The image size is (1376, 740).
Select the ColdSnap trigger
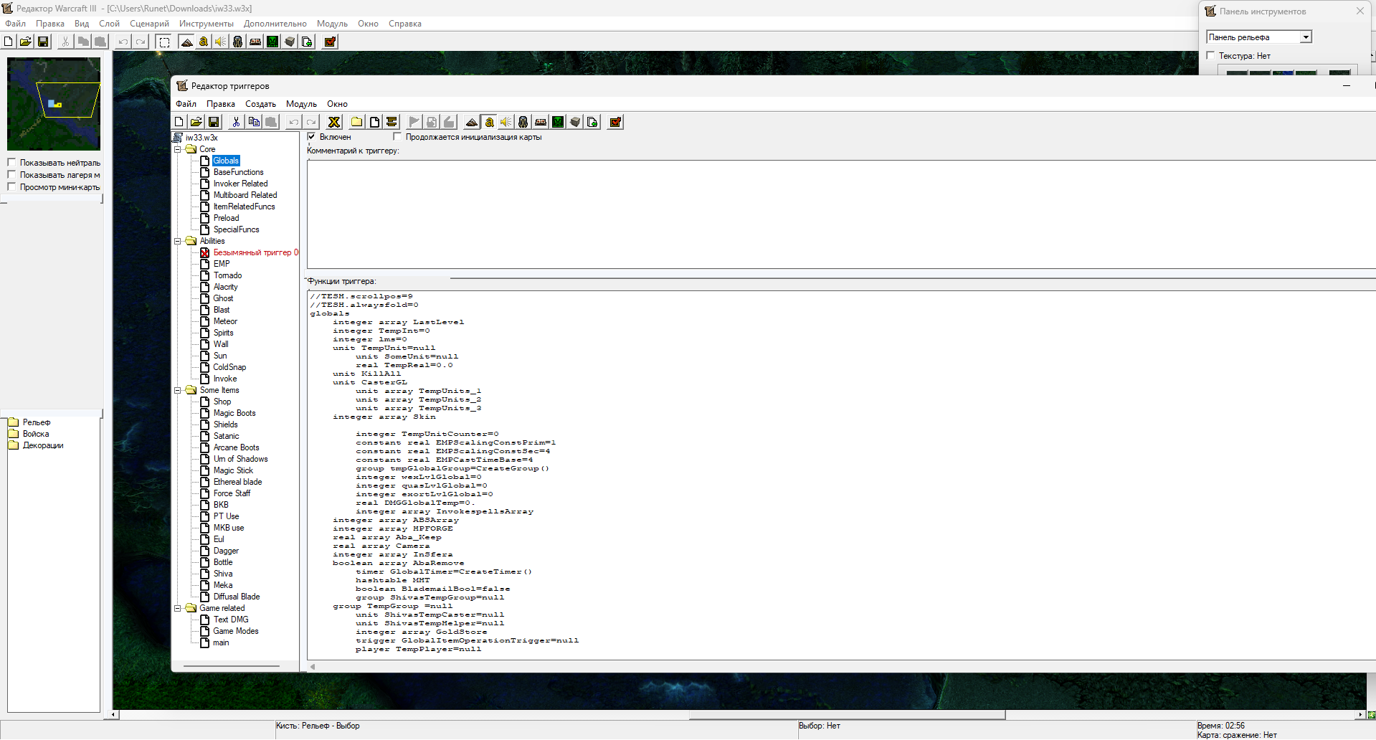click(229, 367)
